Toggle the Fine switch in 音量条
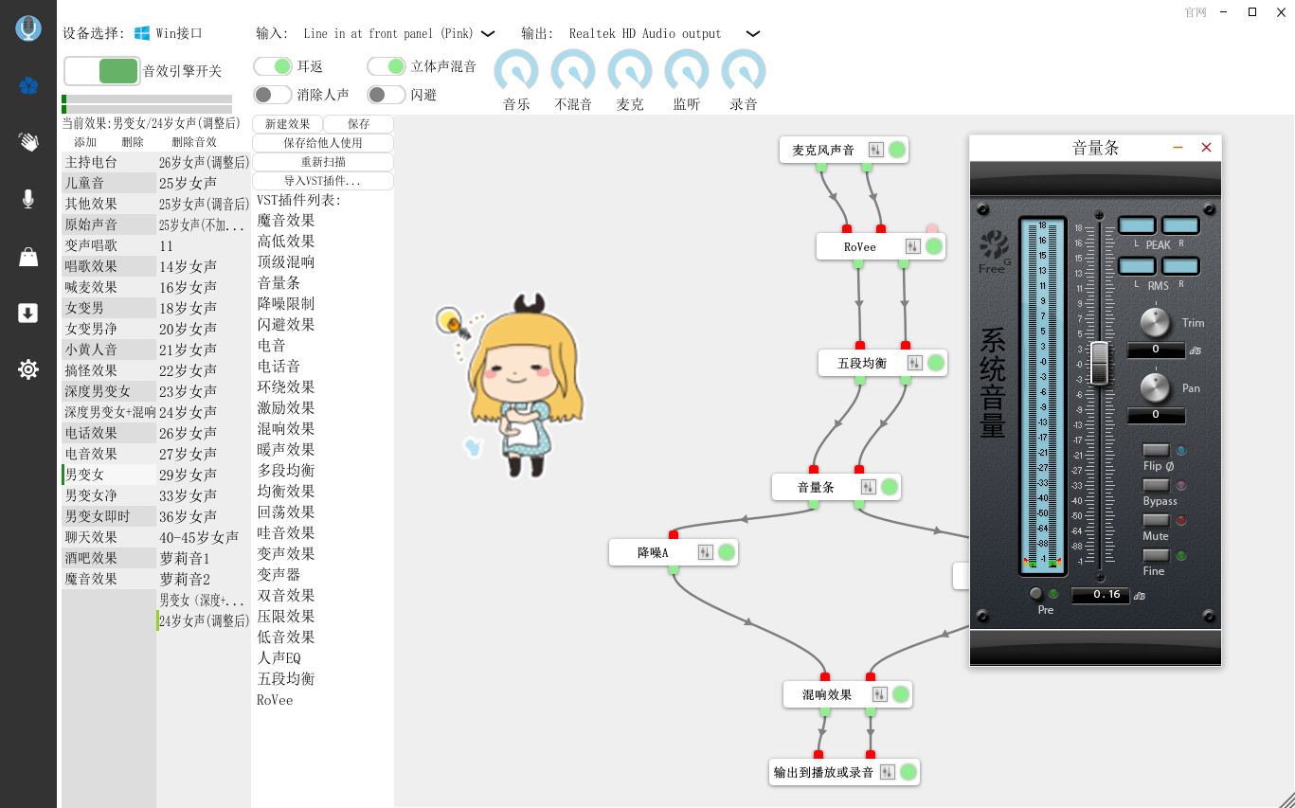Viewport: 1295px width, 808px height. tap(1156, 555)
